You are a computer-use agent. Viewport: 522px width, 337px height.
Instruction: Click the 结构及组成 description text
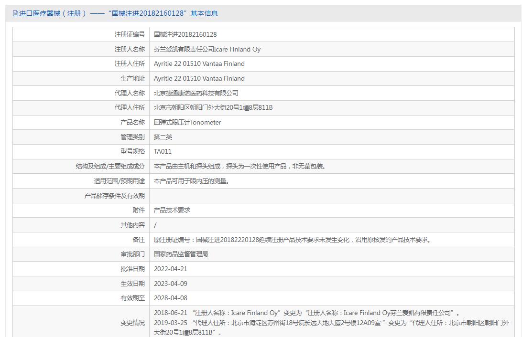(239, 166)
